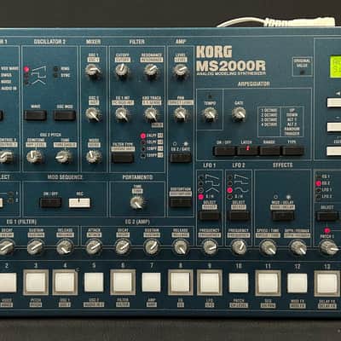The image size is (341, 341).
Task: Turn the EG 2 Attack knob
Action: pos(94,247)
